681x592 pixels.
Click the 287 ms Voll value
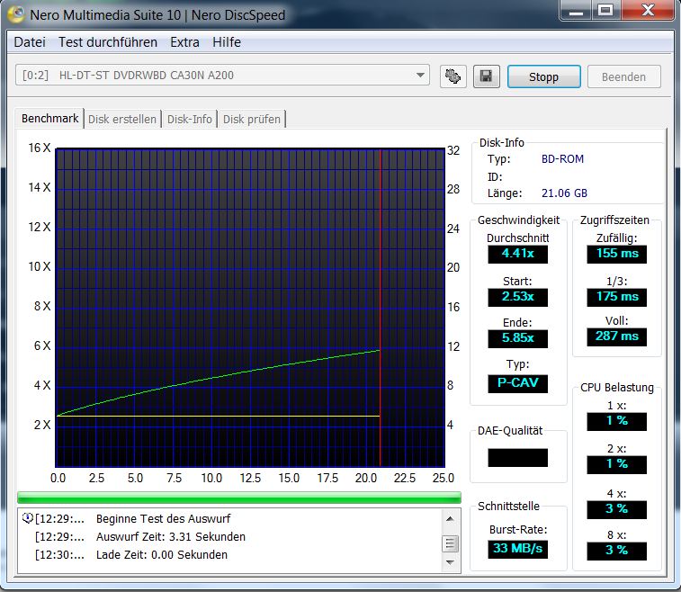pos(617,336)
